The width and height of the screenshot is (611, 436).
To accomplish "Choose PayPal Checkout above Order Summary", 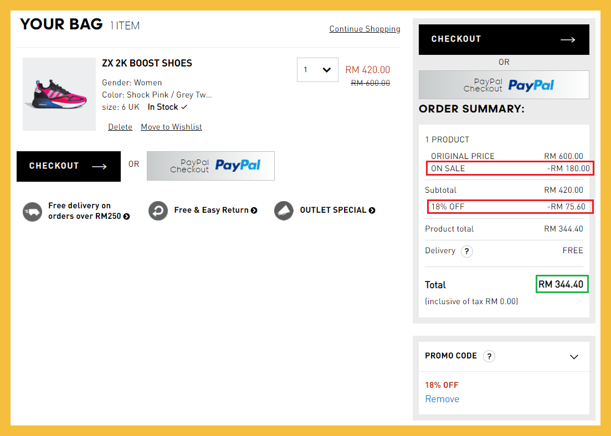I will [504, 85].
